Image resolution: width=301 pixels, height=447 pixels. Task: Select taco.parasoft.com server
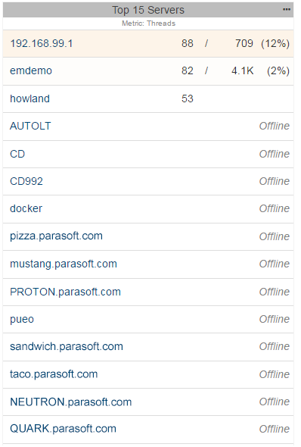(54, 374)
